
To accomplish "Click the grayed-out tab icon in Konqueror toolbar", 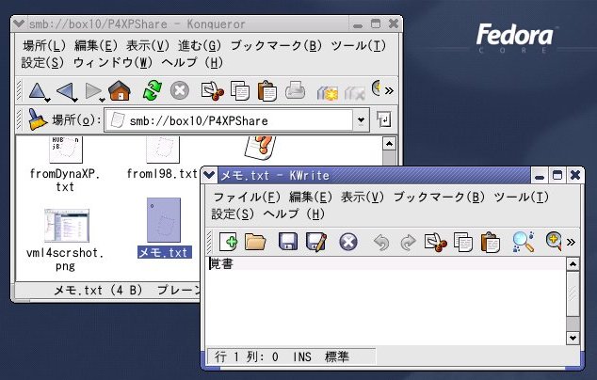I will click(x=354, y=92).
